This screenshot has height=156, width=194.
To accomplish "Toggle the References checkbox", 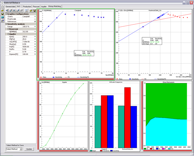I will 35,21.
